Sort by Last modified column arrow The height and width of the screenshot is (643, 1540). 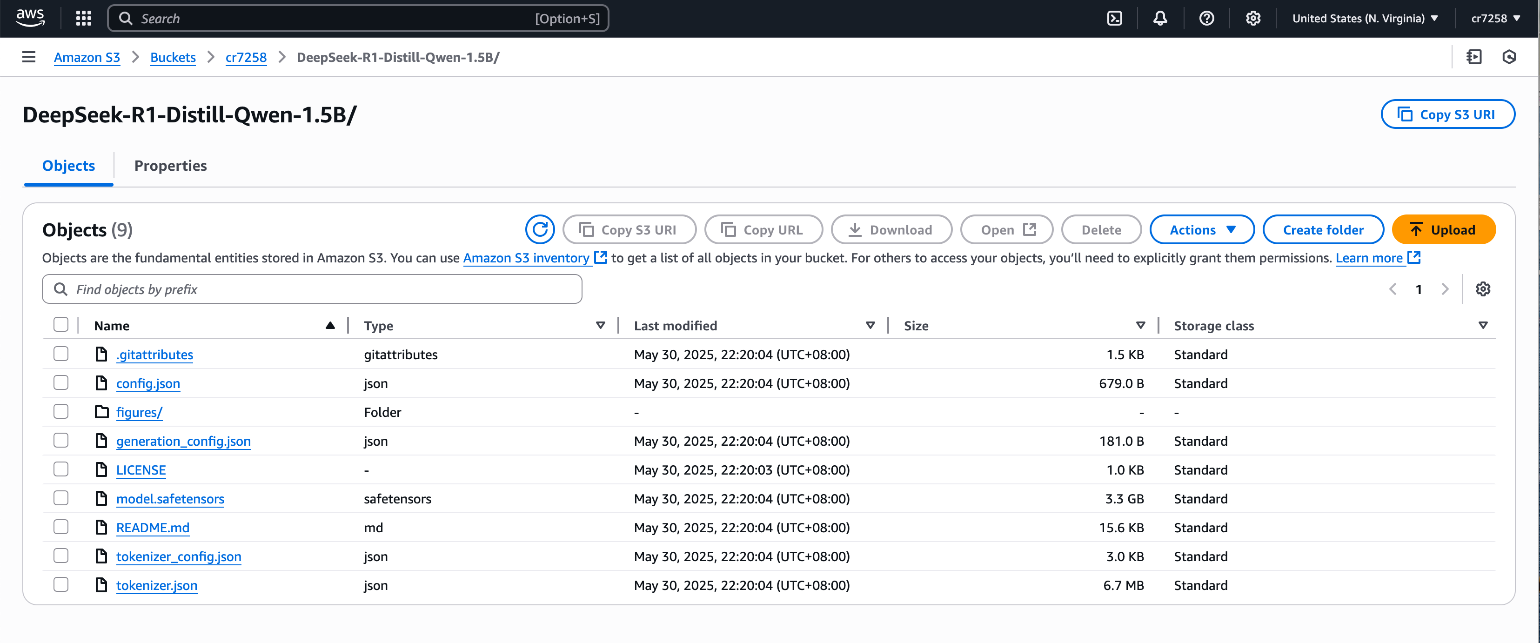click(x=870, y=325)
